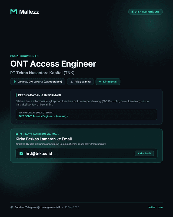This screenshot has width=173, height=217.
Task: Click the Persyaratan & Informasi section heading
Action: 39,95
